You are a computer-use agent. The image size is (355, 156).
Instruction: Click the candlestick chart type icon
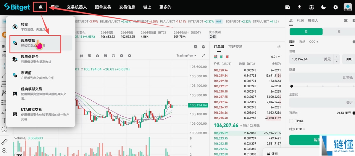(81, 56)
